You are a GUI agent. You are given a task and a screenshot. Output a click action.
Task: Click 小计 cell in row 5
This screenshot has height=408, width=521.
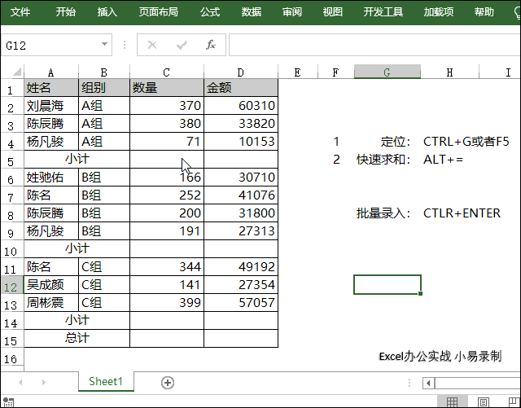coord(77,160)
